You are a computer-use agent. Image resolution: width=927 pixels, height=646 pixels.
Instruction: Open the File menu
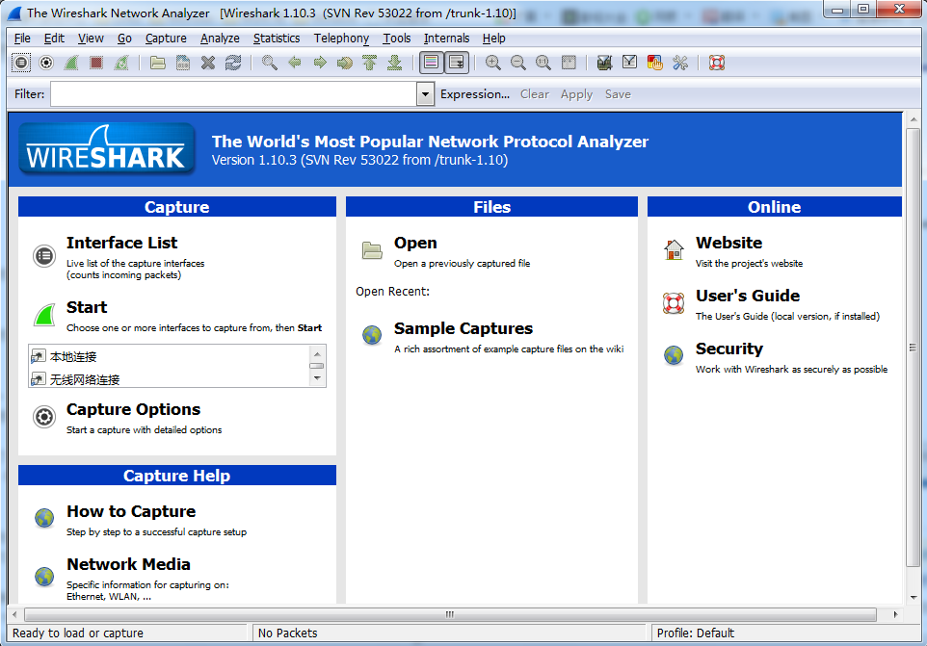pyautogui.click(x=22, y=39)
